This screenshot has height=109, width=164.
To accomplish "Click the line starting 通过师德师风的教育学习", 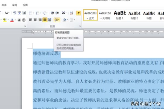I will (98, 63).
